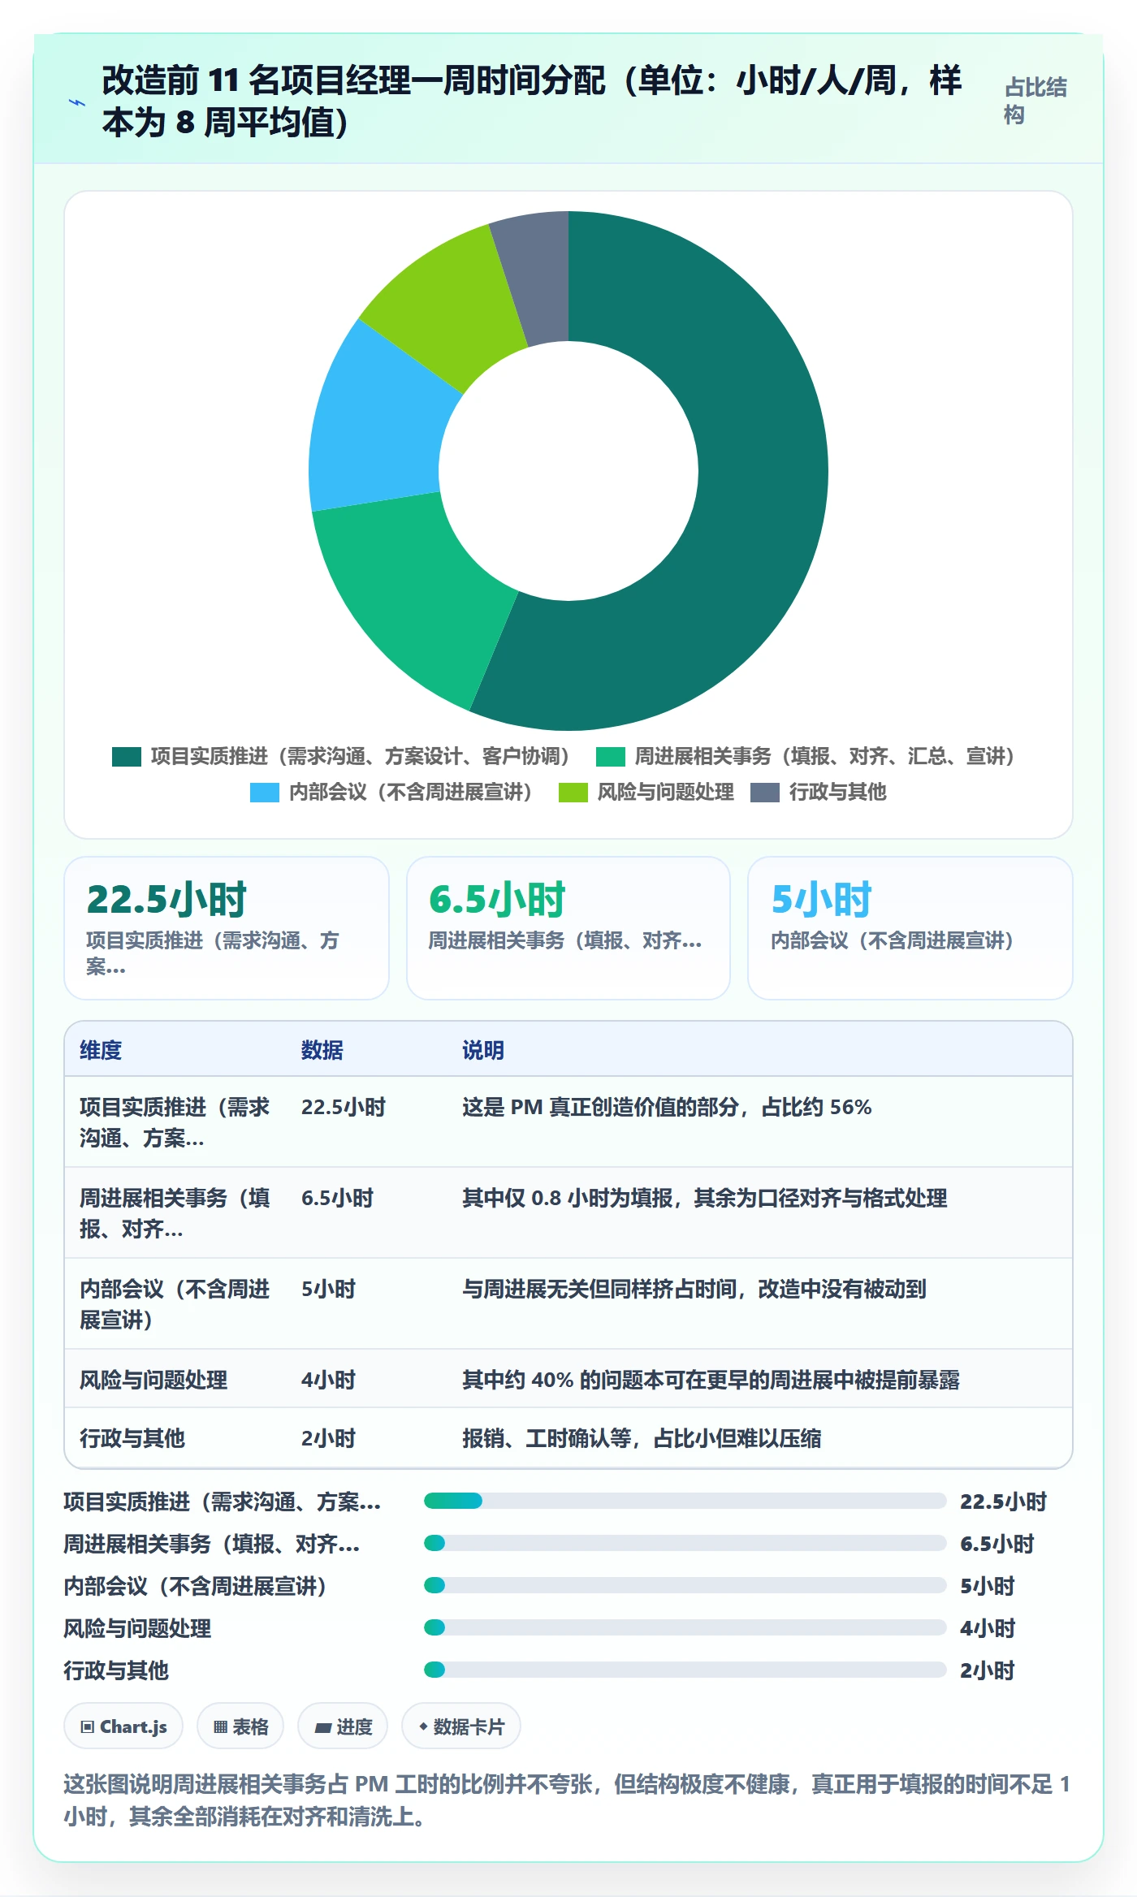
Task: Click the 占比约 56% description cell
Action: [667, 1107]
